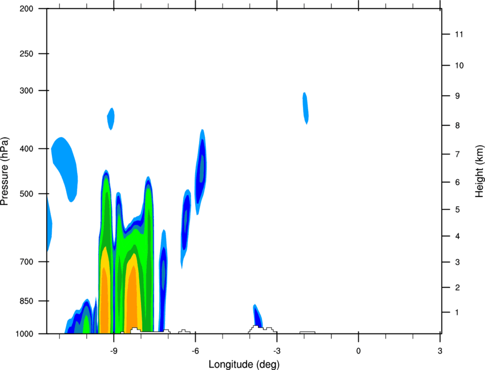485x370 pixels.
Task: Select the 300 pressure tick label
Action: pyautogui.click(x=26, y=91)
